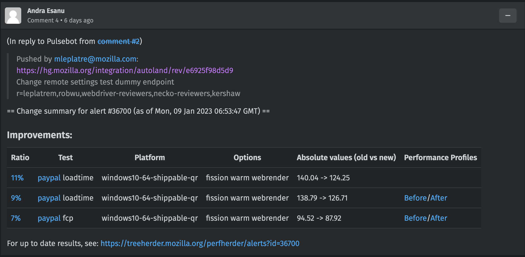Image resolution: width=525 pixels, height=257 pixels.
Task: Open paypal link in first loadtime row
Action: point(49,178)
